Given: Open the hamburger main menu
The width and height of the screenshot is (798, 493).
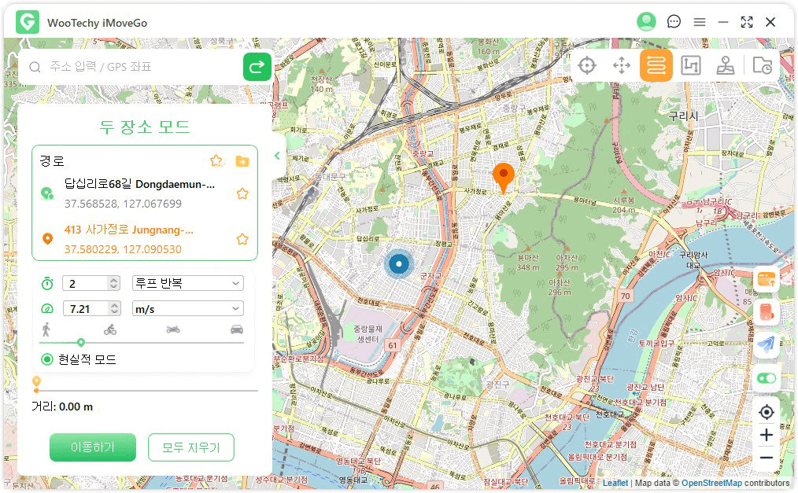Looking at the screenshot, I should point(699,22).
